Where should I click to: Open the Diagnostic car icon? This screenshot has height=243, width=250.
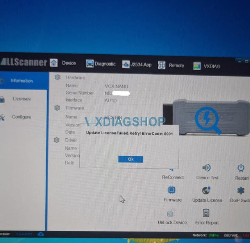(x=90, y=63)
